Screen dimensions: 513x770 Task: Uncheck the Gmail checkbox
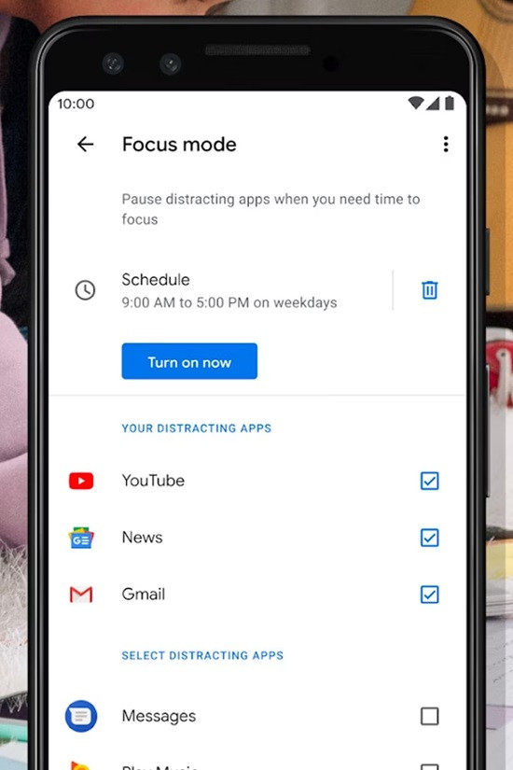click(x=430, y=595)
